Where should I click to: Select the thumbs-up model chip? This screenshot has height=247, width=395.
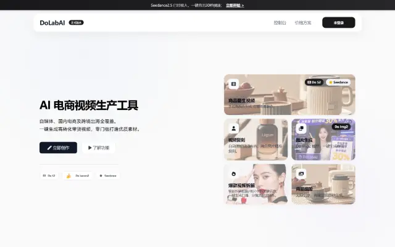coord(77,175)
